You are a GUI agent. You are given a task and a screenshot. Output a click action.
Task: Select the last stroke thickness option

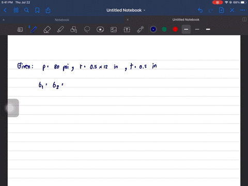click(x=208, y=29)
